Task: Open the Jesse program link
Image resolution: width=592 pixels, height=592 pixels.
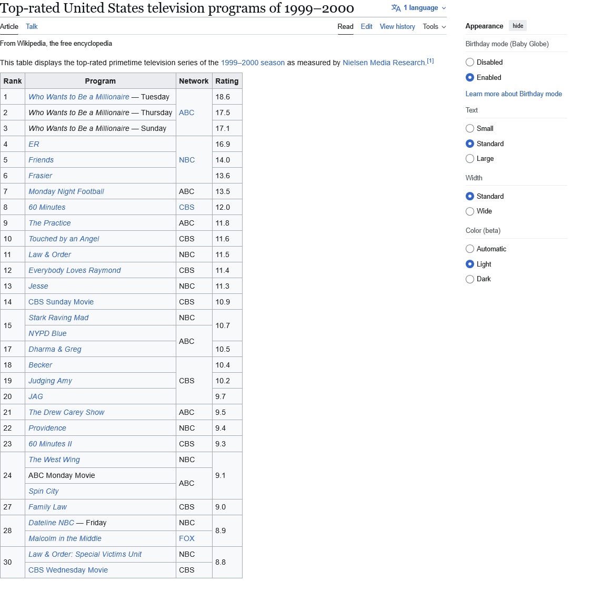Action: tap(38, 286)
